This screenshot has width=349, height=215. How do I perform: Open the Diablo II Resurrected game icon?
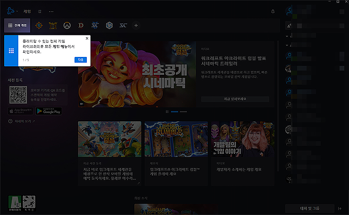click(x=53, y=25)
